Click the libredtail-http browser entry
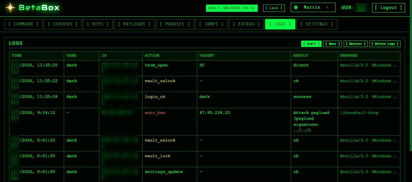The width and height of the screenshot is (412, 182). [x=359, y=113]
